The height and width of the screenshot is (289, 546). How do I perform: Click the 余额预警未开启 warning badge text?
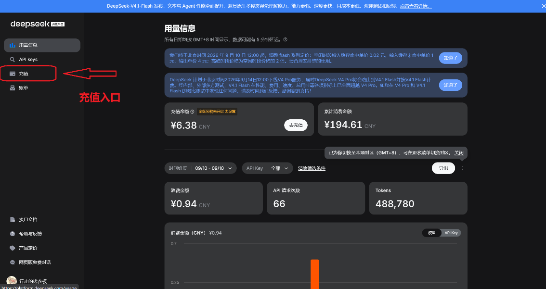pyautogui.click(x=211, y=112)
